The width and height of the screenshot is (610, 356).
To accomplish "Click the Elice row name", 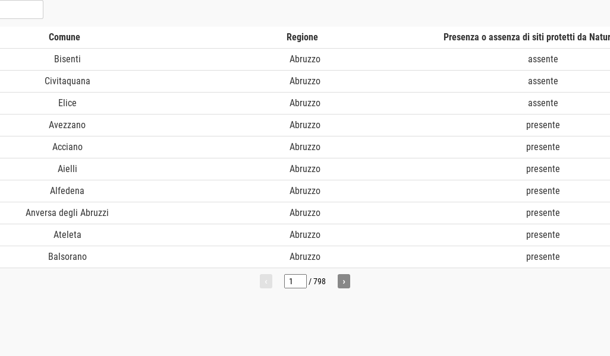I will 67,103.
